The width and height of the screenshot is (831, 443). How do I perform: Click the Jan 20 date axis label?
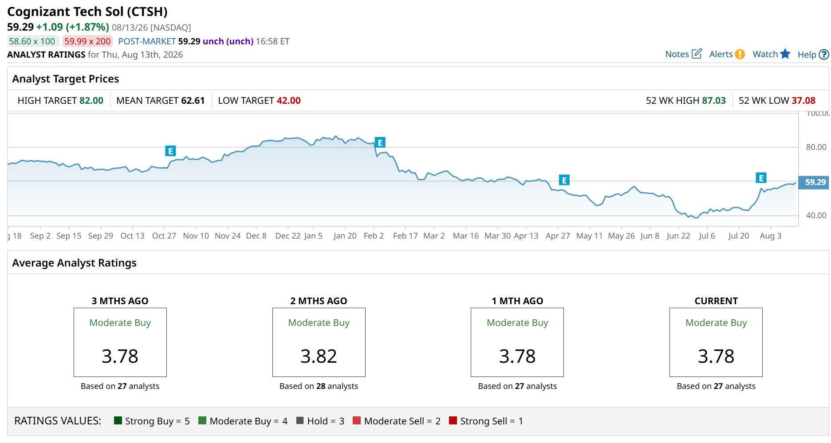pos(345,236)
